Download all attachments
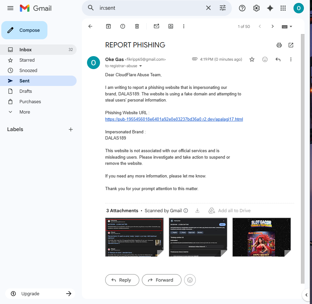This screenshot has width=312, height=304. 197,211
